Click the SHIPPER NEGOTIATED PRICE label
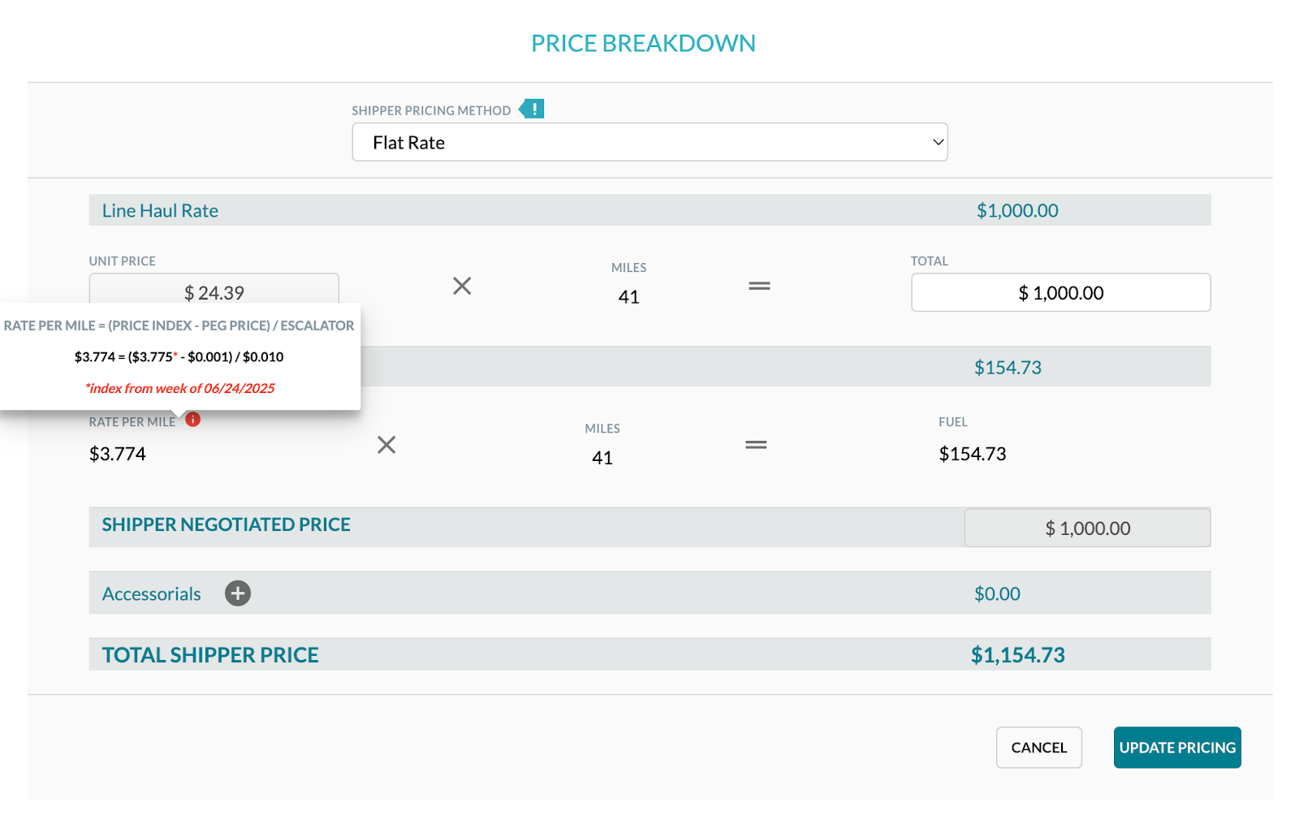Screen dimensions: 1299x828 click(x=227, y=524)
